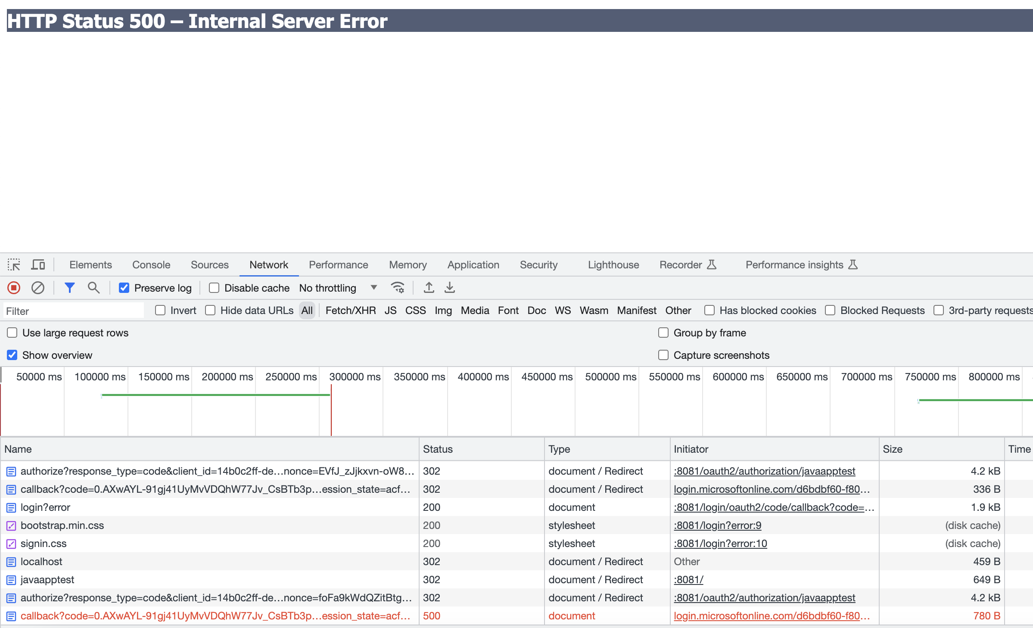
Task: Toggle the device toolbar
Action: click(x=38, y=264)
